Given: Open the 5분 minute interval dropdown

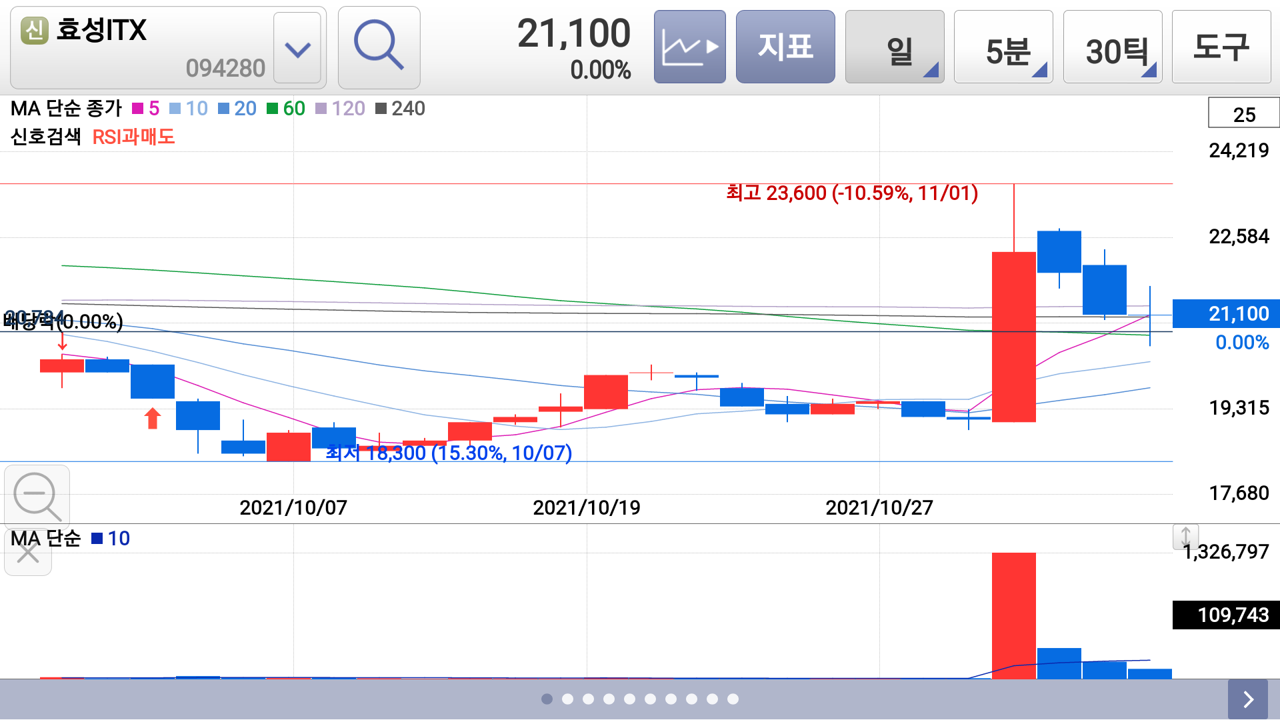Looking at the screenshot, I should 1003,47.
